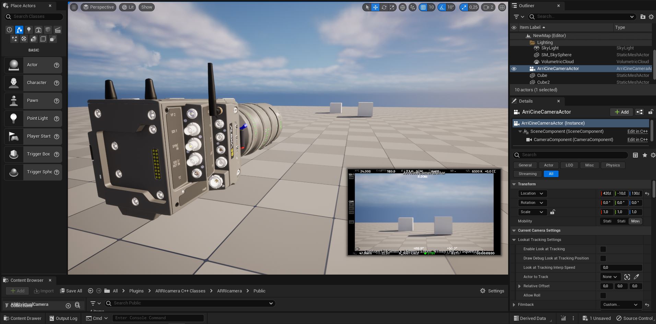The image size is (656, 324).
Task: Enable Look at Tracking checkbox
Action: pos(603,249)
